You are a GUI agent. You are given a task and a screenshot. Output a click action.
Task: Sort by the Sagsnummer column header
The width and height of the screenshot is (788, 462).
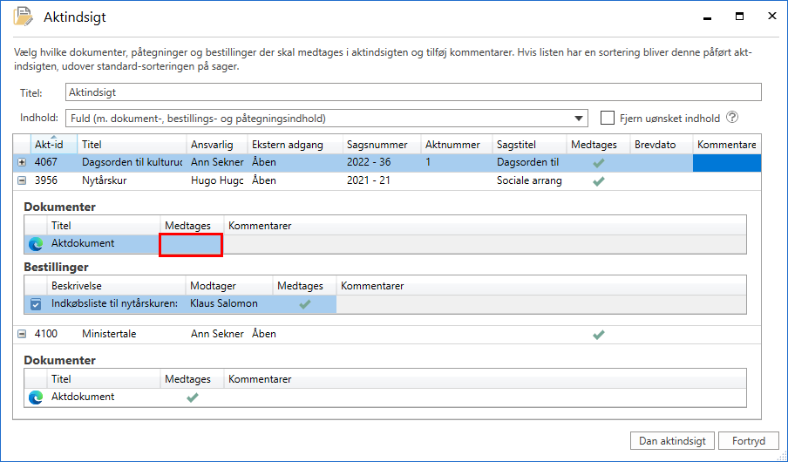370,145
